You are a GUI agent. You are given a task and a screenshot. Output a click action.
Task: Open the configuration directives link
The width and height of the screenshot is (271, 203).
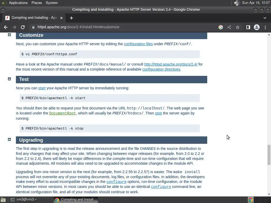pos(161,69)
